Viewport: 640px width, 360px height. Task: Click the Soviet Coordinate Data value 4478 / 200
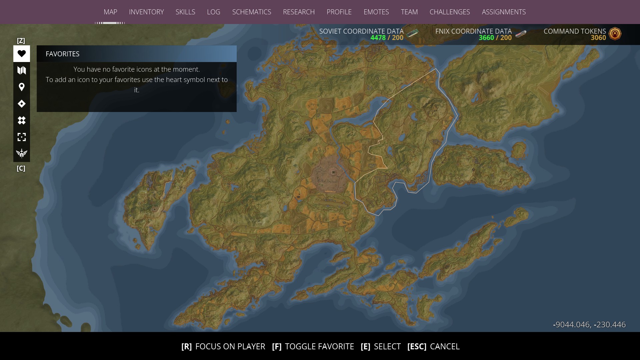click(x=387, y=38)
